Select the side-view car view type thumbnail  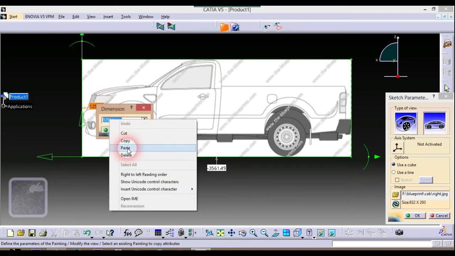pyautogui.click(x=434, y=123)
